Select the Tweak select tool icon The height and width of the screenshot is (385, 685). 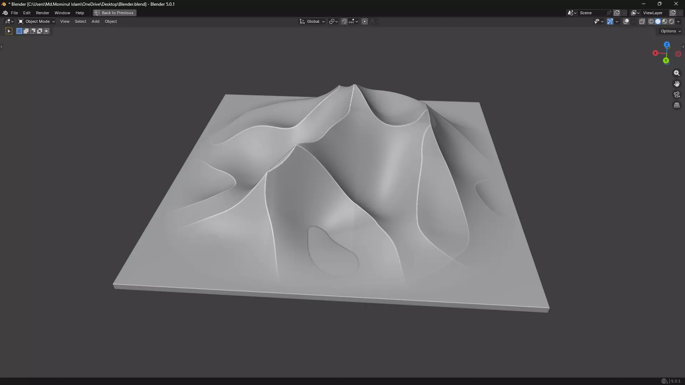9,31
